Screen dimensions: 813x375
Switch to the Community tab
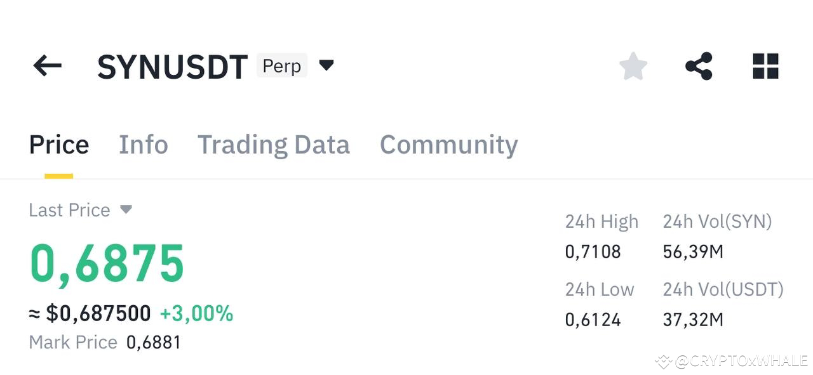click(x=448, y=145)
